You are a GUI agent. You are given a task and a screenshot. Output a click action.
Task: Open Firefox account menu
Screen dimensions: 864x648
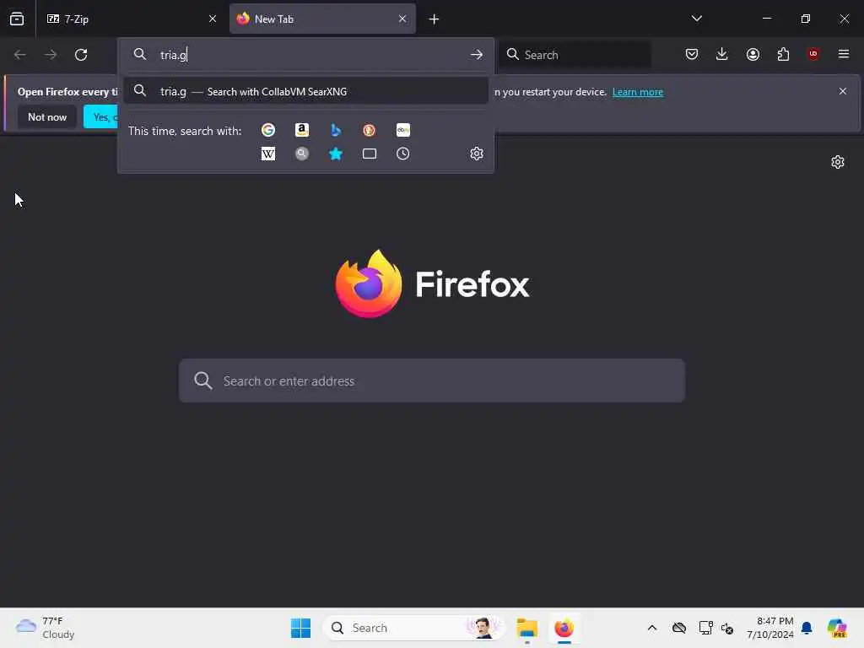[x=753, y=54]
